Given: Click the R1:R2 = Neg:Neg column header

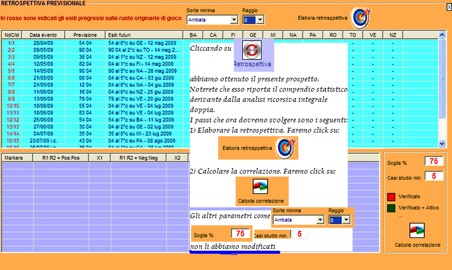Looking at the screenshot, I should (139, 158).
